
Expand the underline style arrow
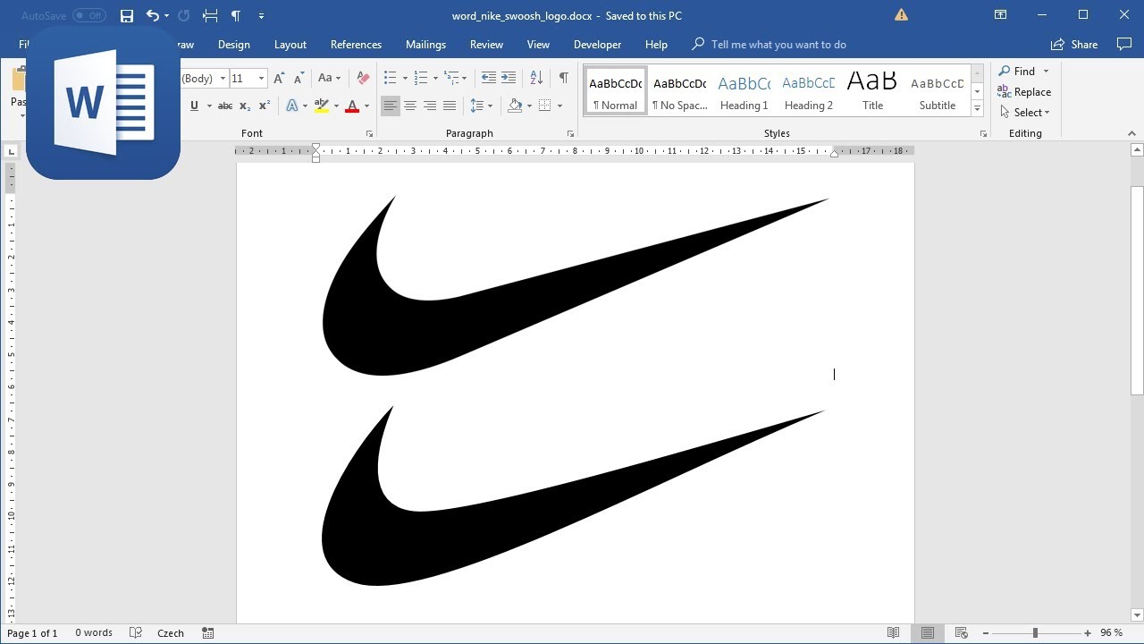209,106
